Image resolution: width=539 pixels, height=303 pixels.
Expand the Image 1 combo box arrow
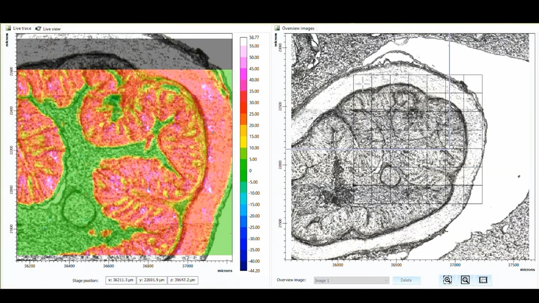click(x=386, y=280)
